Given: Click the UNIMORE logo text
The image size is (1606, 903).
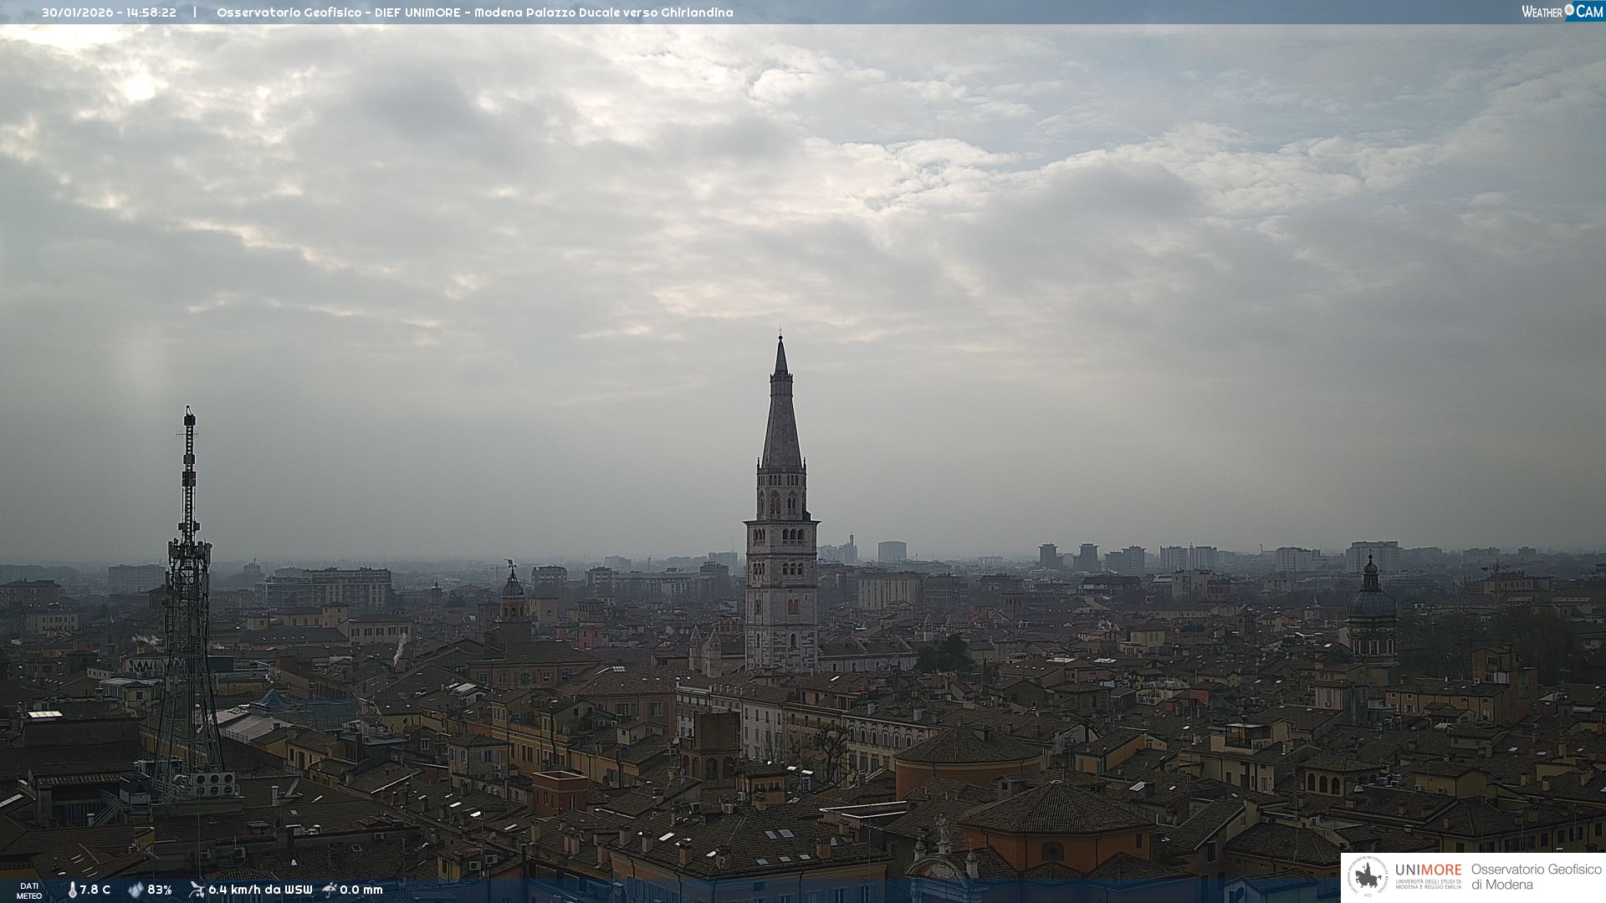Looking at the screenshot, I should coord(1428,870).
